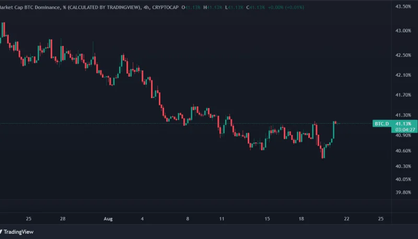This screenshot has height=239, width=418.
Task: Click the 22 date on time axis
Action: tap(346, 219)
